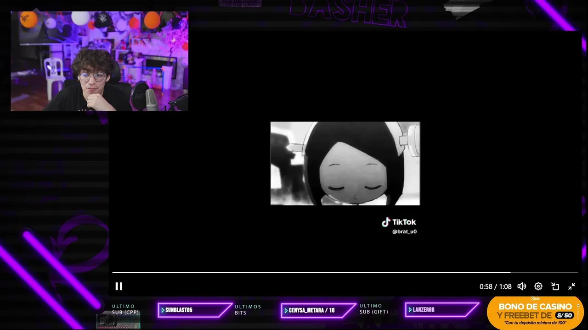Exit fullscreen mode
Image resolution: width=588 pixels, height=330 pixels.
click(572, 286)
